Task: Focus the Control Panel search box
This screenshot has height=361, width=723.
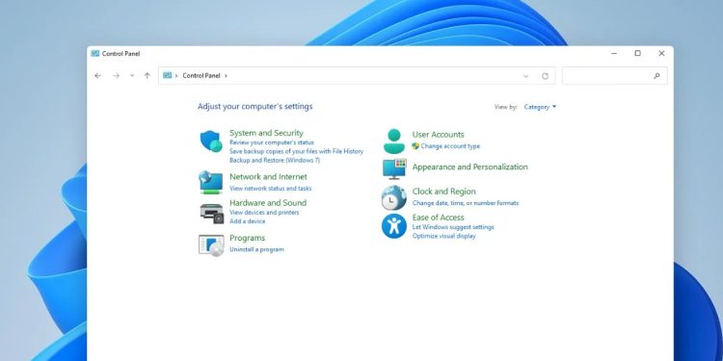Action: 614,76
